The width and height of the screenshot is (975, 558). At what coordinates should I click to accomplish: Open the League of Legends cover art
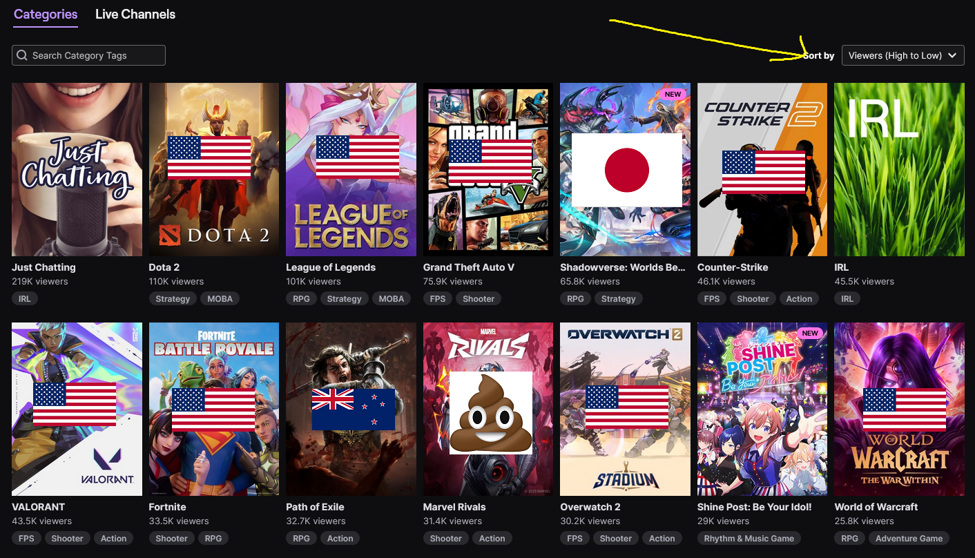click(x=351, y=170)
